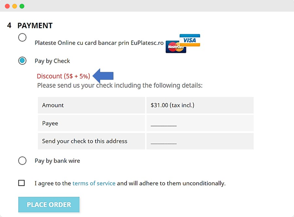
Task: Click the red Discount (5$ + 5%) text
Action: pyautogui.click(x=63, y=76)
